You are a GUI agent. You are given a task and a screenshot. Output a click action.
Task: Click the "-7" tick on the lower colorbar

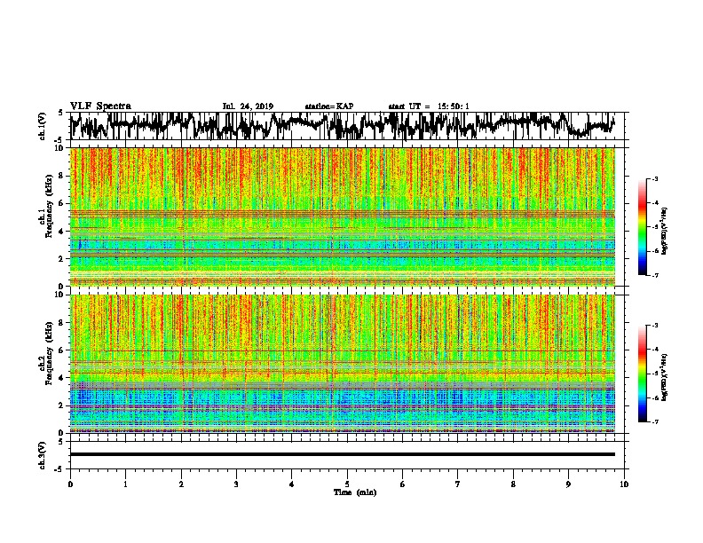655,422
